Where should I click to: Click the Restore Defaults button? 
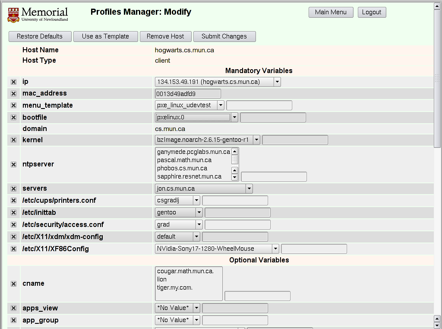40,36
